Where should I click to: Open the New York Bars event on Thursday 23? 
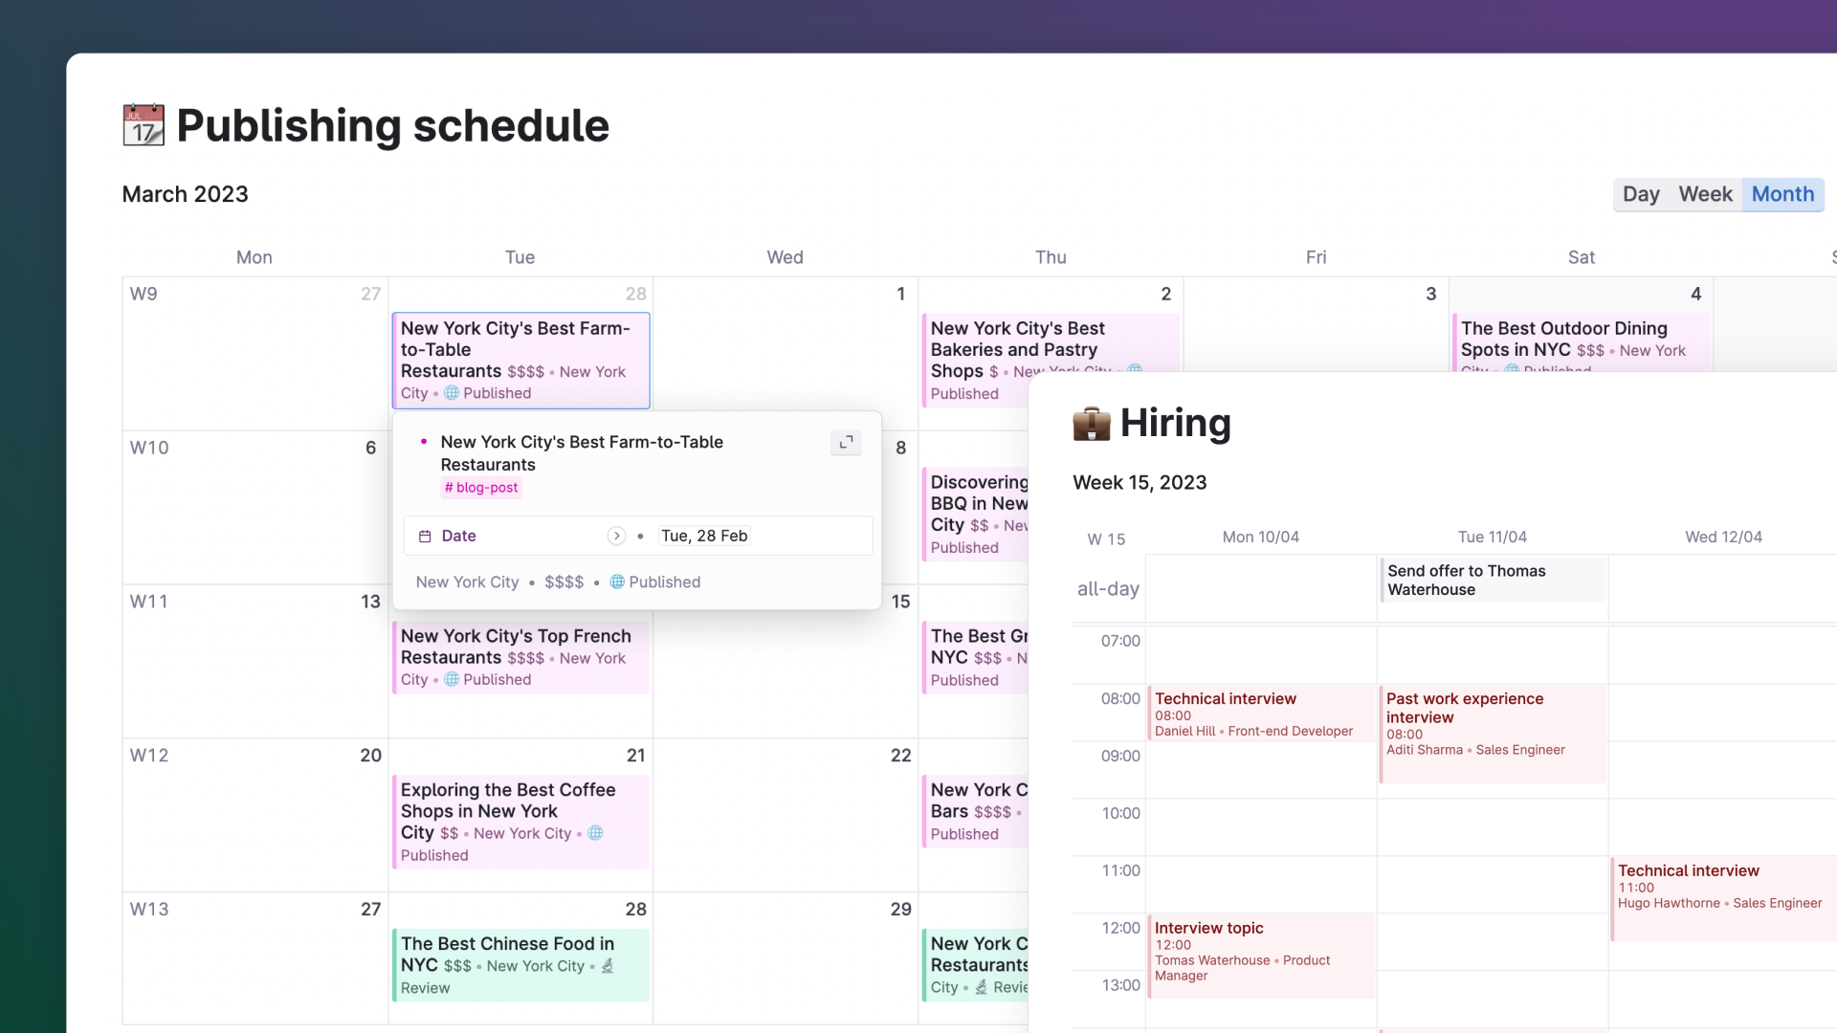click(x=975, y=811)
